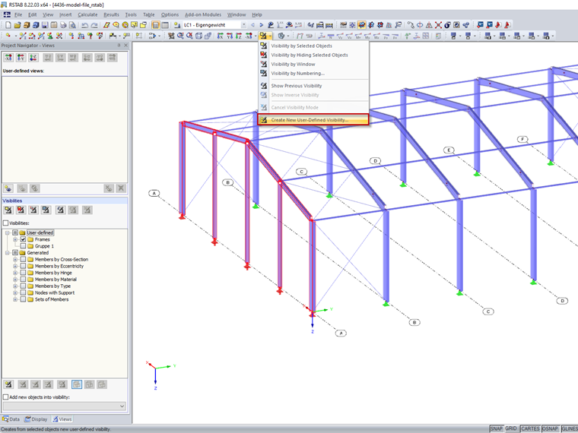Open the File menu
Screen dimensions: 578x433
pos(18,14)
